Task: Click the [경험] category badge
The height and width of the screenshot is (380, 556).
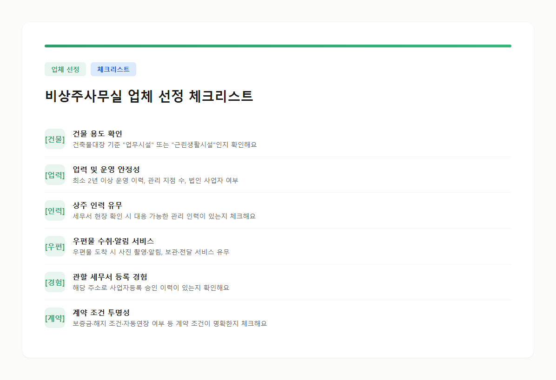Action: pyautogui.click(x=55, y=282)
